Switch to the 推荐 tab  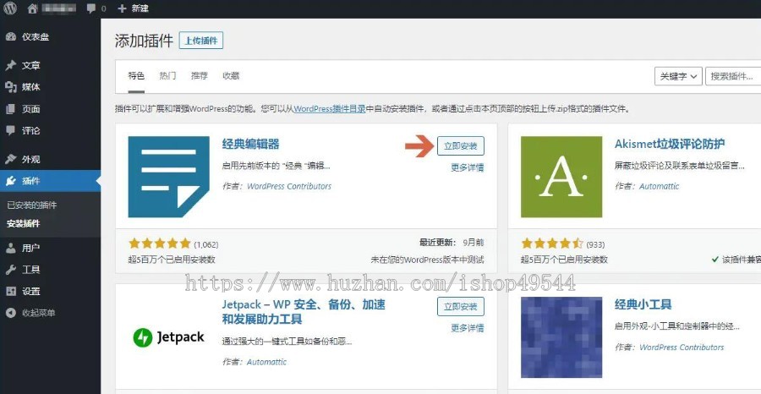(200, 76)
